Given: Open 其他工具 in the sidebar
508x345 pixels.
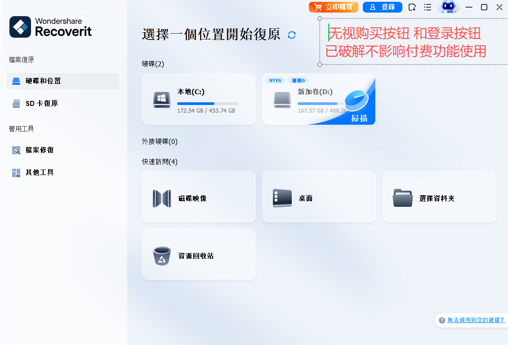Looking at the screenshot, I should [x=63, y=173].
